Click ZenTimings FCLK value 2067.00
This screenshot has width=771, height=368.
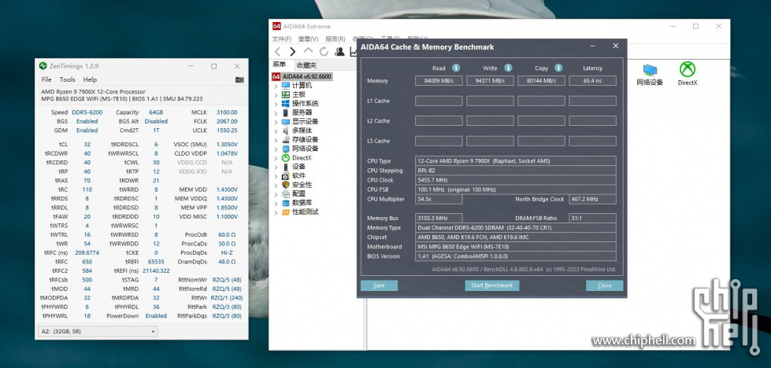coord(227,121)
